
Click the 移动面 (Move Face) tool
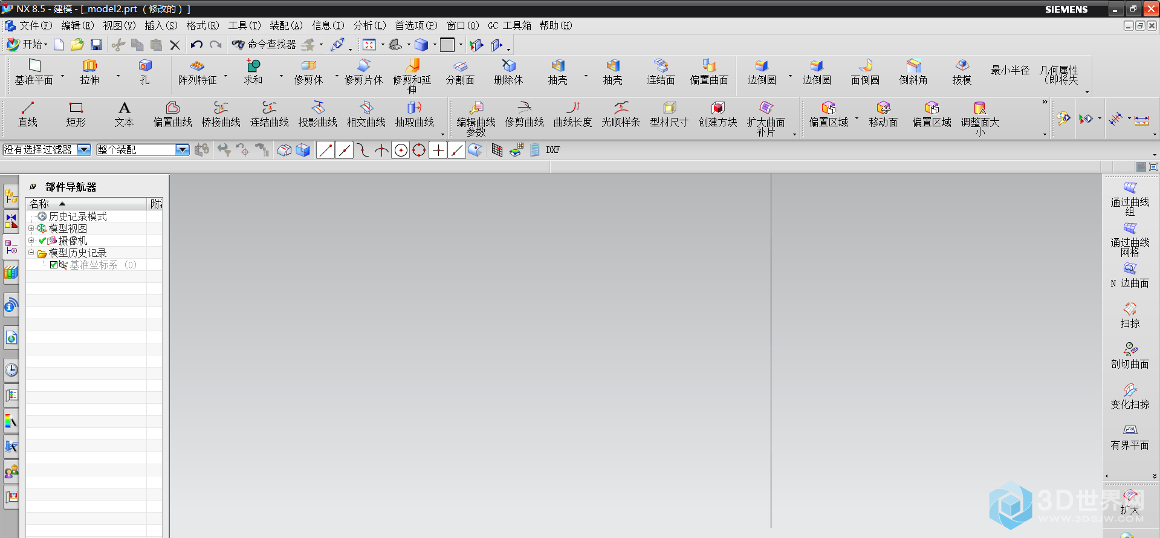pyautogui.click(x=883, y=114)
